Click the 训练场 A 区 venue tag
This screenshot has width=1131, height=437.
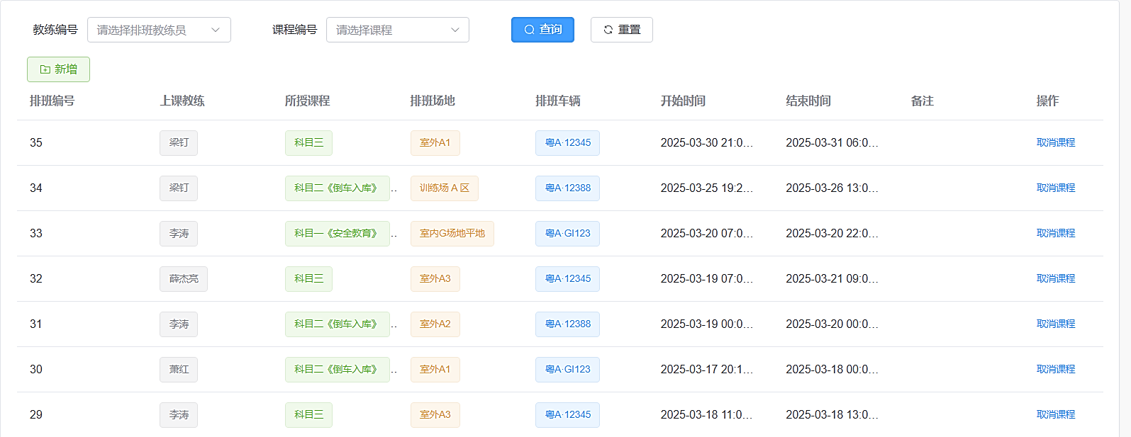pyautogui.click(x=444, y=188)
